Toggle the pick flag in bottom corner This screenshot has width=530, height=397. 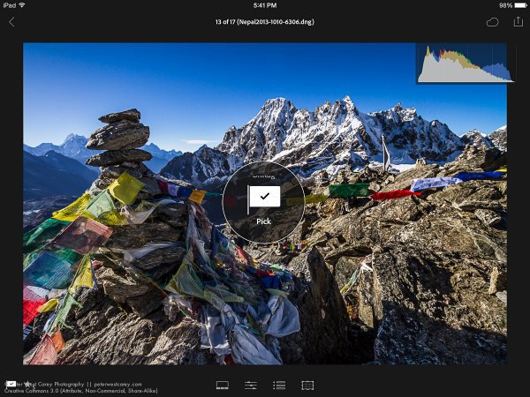point(11,384)
